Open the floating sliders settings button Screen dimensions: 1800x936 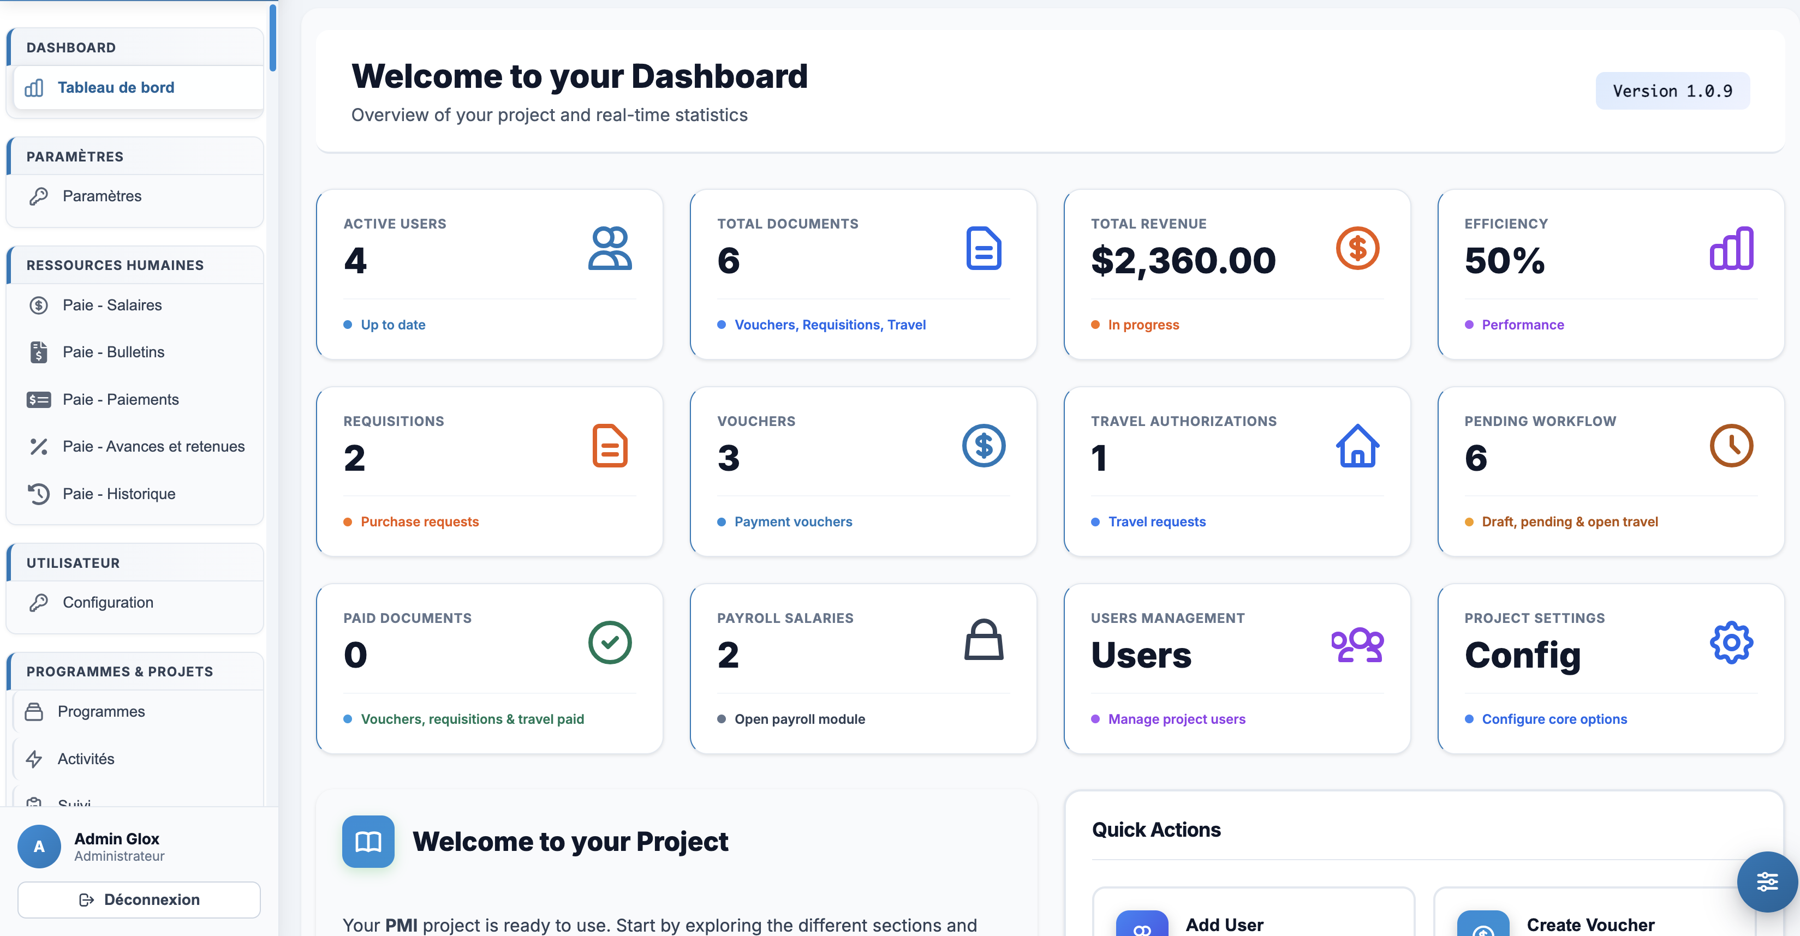click(1767, 881)
